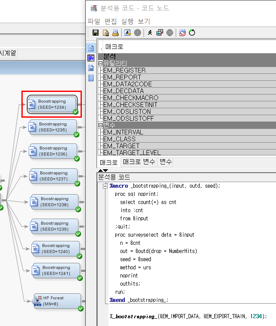Select the Bootstrapping SEED=1237 node

(x=53, y=176)
